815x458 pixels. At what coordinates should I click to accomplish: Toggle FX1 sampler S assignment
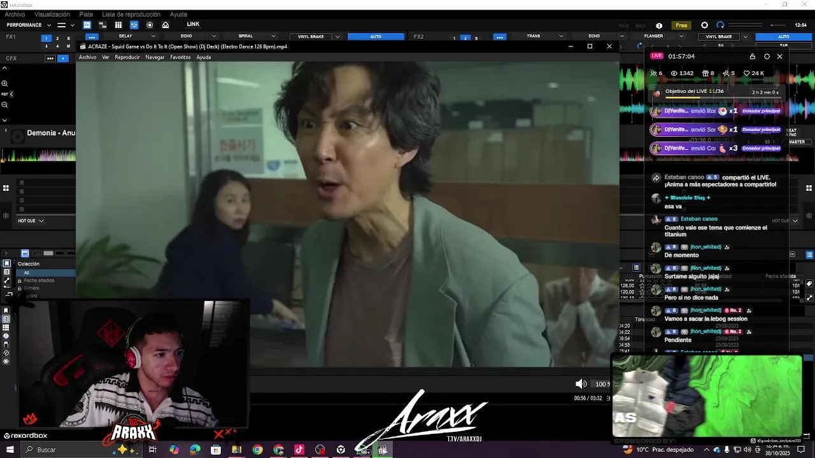pos(69,38)
